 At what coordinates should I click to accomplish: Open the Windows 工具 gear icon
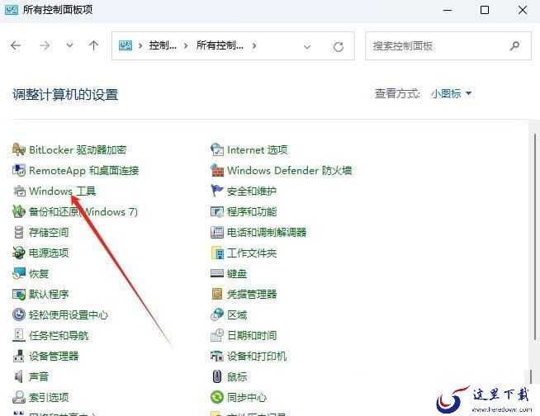point(19,191)
